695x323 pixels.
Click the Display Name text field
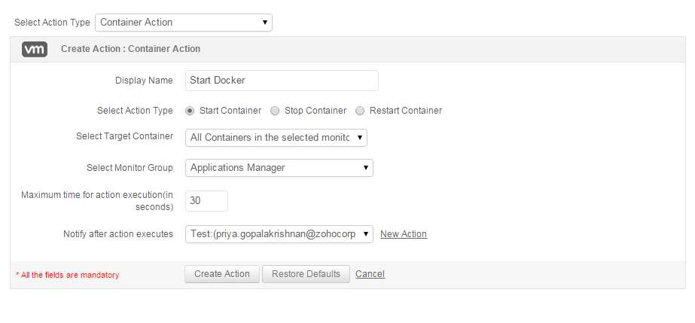click(x=281, y=81)
